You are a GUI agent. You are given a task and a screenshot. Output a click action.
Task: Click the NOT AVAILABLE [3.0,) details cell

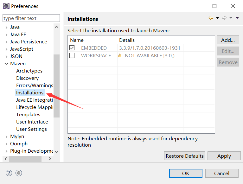click(150, 56)
